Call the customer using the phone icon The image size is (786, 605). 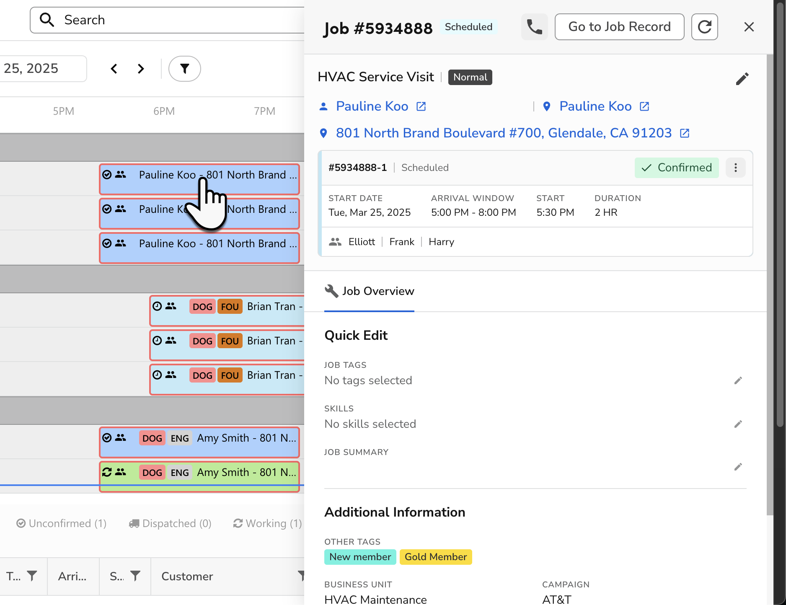(534, 27)
